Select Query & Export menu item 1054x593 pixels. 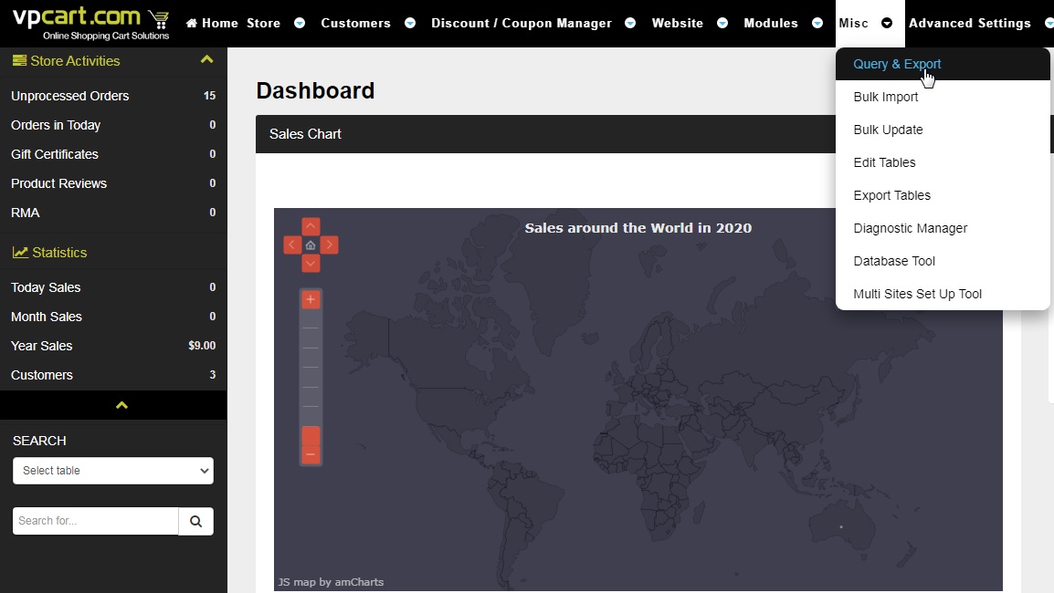pos(897,64)
